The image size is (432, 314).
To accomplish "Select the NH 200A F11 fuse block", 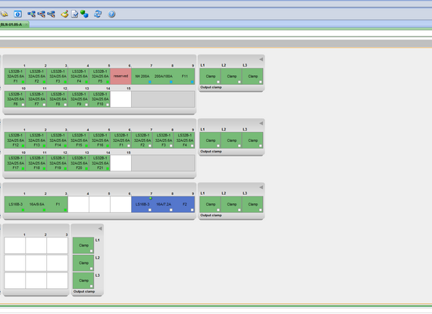I will tap(163, 77).
